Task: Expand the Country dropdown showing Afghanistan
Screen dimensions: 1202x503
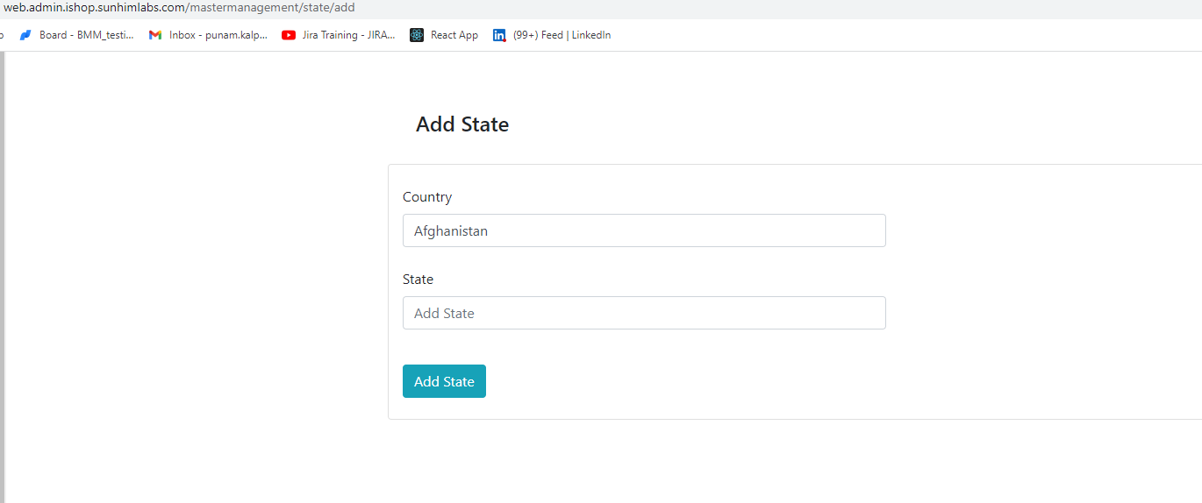Action: pos(644,230)
